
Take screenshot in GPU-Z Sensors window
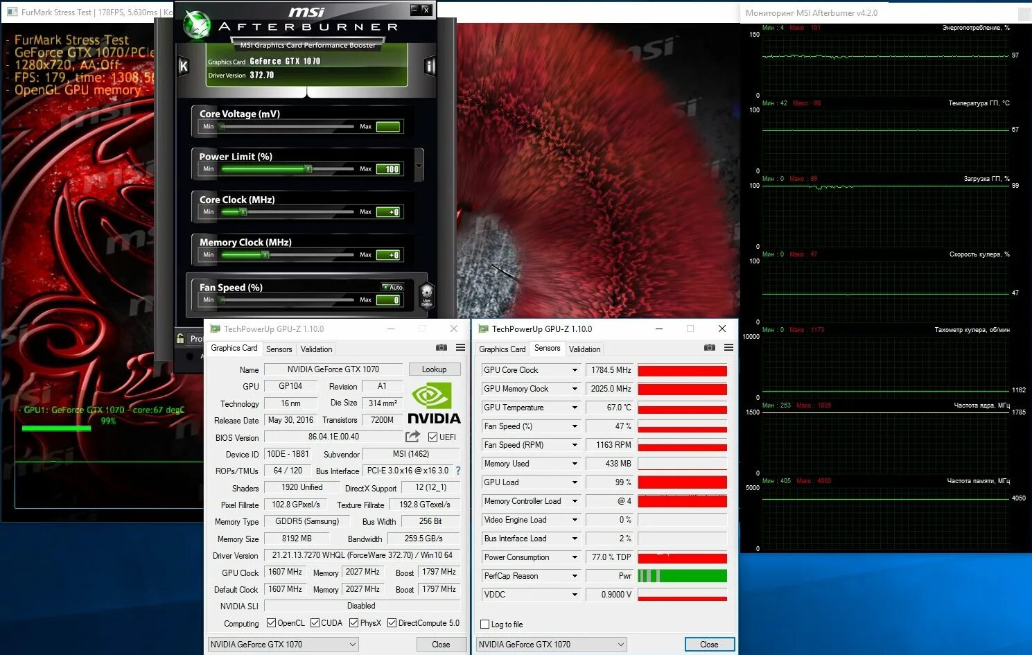click(x=710, y=348)
